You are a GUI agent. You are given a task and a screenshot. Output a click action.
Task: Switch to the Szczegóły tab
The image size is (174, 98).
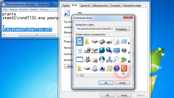pos(116,5)
